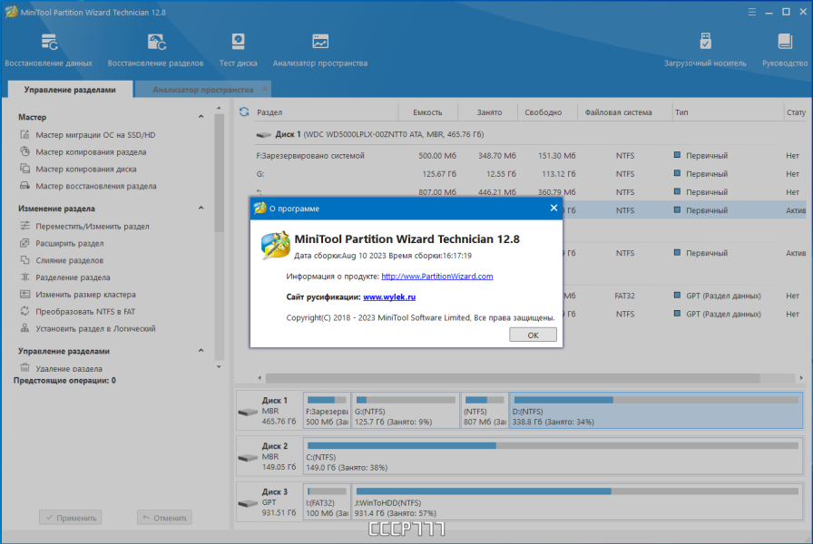Open the Data Recovery (Восстановление данных) tool
This screenshot has width=813, height=544.
[x=49, y=50]
